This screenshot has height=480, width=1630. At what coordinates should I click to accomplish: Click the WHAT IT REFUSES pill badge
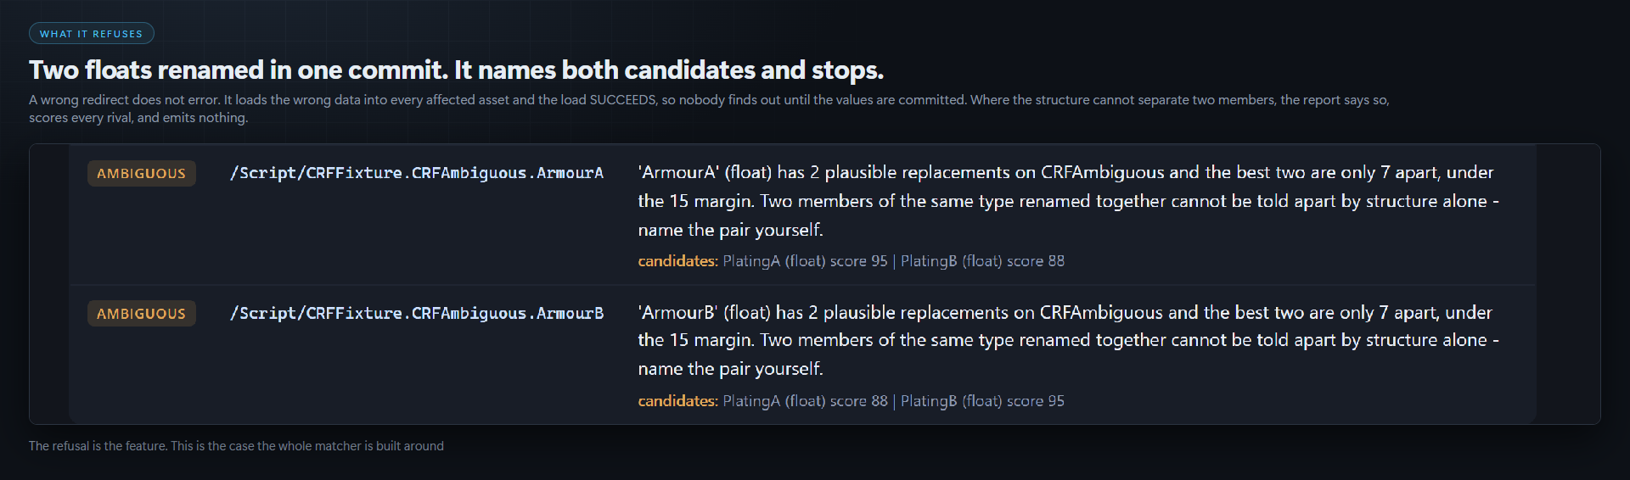[x=92, y=34]
